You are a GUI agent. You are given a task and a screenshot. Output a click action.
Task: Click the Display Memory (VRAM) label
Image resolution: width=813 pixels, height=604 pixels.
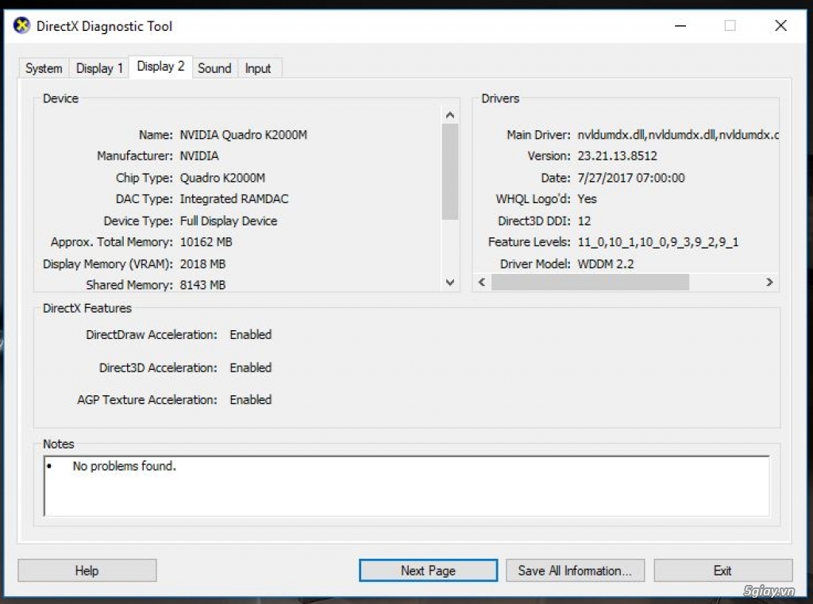coord(108,264)
